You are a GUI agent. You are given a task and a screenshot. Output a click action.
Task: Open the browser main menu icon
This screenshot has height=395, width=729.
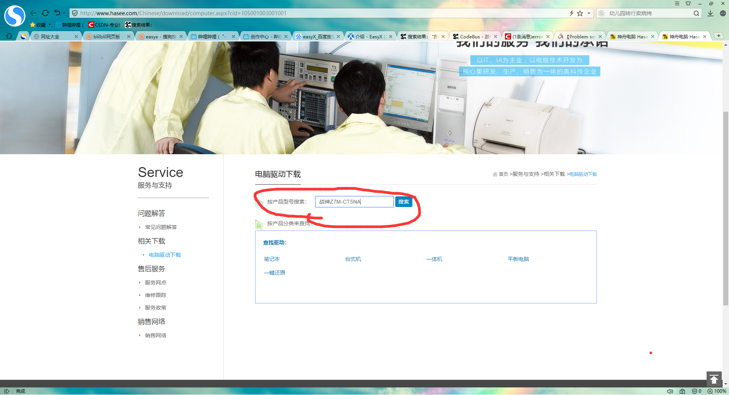pyautogui.click(x=677, y=3)
